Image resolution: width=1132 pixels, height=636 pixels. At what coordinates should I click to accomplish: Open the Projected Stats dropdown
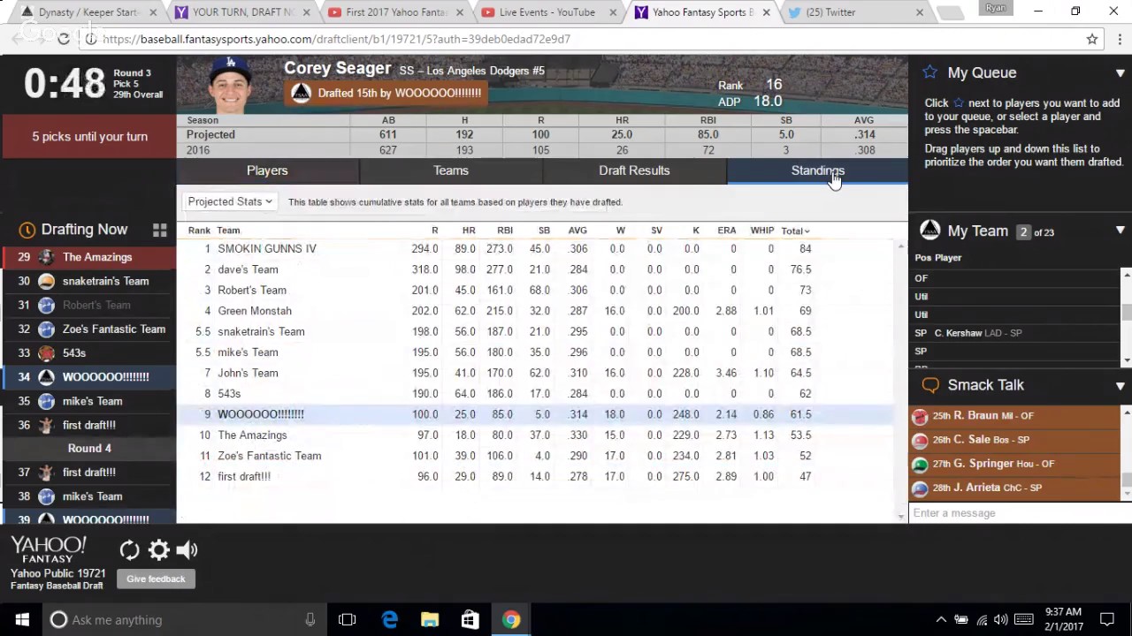(230, 201)
